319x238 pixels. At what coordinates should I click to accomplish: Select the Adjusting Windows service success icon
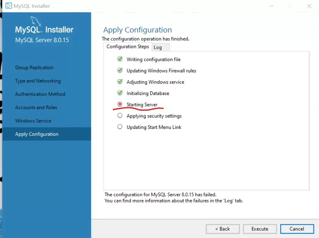pos(120,82)
